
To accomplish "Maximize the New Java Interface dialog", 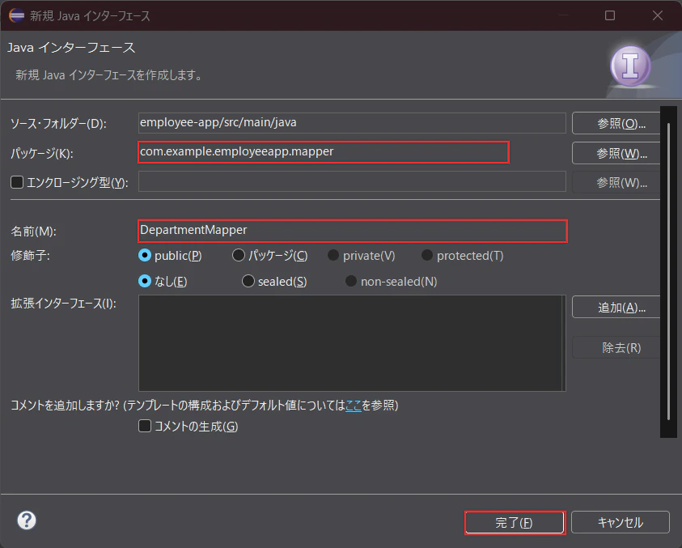I will click(x=610, y=15).
